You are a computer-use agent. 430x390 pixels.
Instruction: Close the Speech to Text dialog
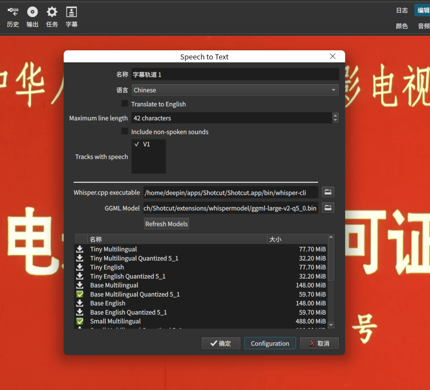pos(332,56)
